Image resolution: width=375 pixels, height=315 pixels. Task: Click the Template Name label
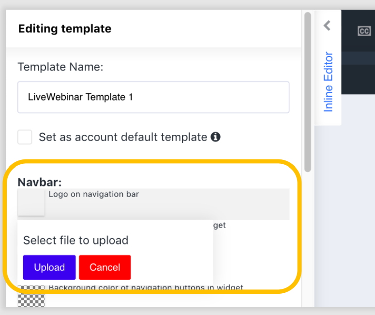pos(60,67)
